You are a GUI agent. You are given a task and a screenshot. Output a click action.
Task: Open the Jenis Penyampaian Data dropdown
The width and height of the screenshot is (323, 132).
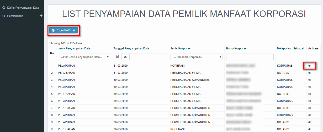[x=84, y=57]
